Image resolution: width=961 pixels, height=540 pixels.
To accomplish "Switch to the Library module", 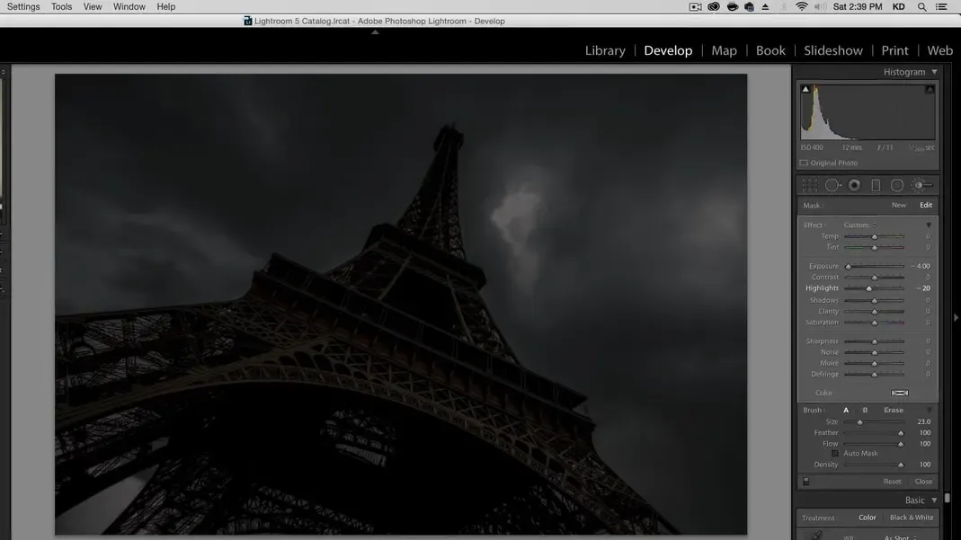I will point(605,50).
